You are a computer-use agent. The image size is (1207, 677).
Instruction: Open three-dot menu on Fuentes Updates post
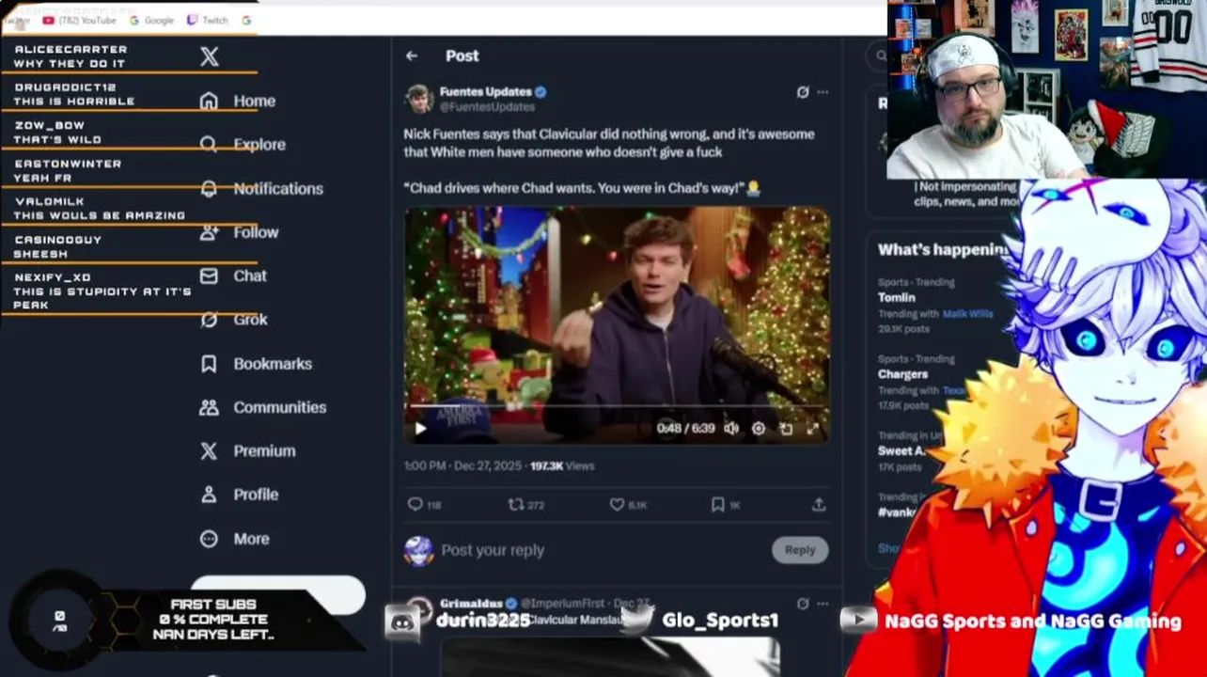(823, 92)
